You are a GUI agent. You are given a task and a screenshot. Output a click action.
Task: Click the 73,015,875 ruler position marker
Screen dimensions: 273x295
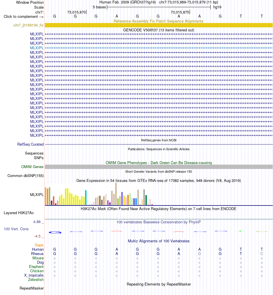click(x=180, y=12)
